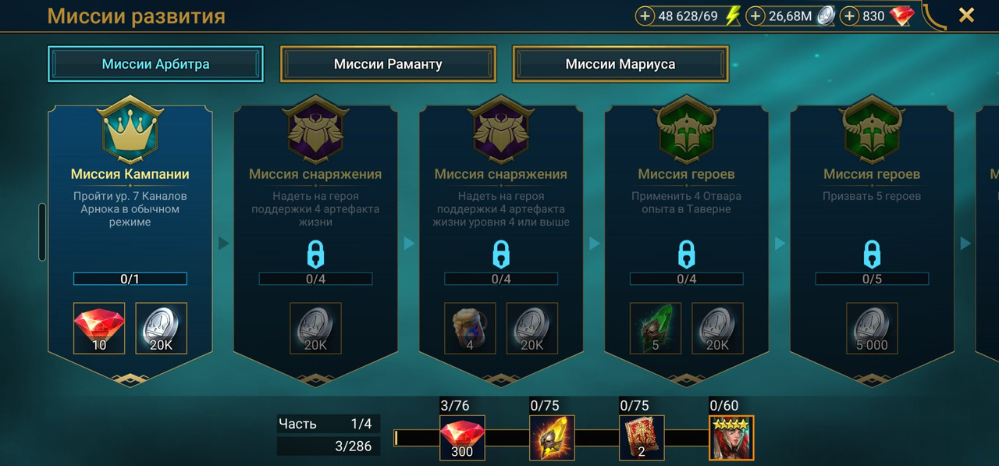Tap the green potion reward icon with 5
The height and width of the screenshot is (466, 999).
pyautogui.click(x=656, y=328)
